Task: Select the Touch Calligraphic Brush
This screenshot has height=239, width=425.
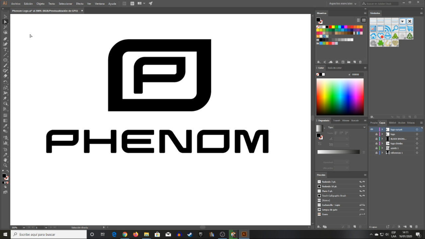Action: point(341,196)
